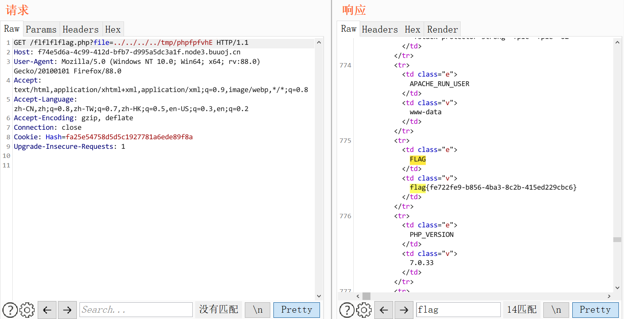Select Raw tab in request panel

coord(12,29)
